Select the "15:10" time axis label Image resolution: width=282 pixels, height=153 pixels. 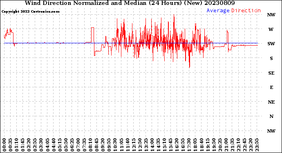coord(164,145)
